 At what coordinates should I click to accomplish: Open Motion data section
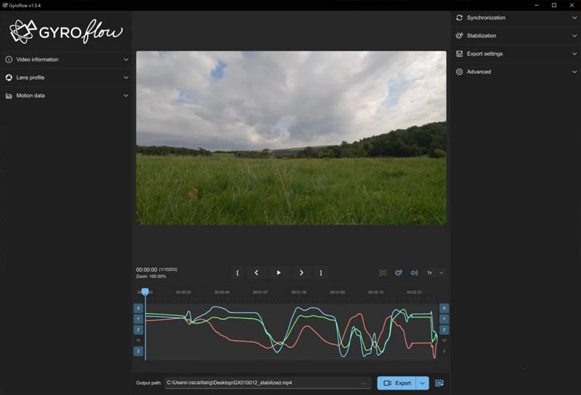point(67,96)
